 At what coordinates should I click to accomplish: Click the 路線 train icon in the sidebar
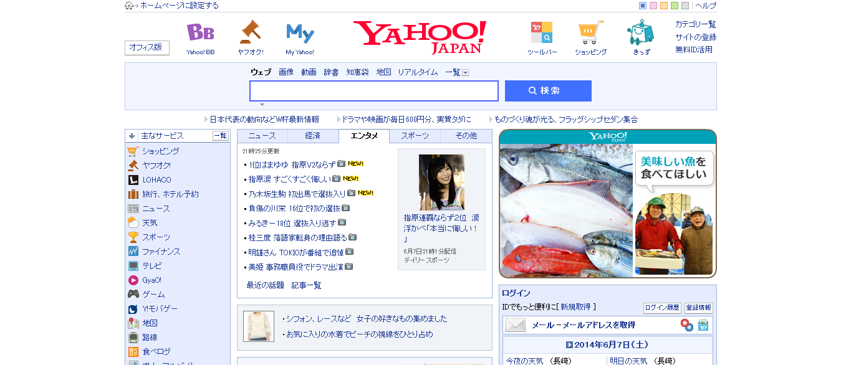tap(133, 338)
